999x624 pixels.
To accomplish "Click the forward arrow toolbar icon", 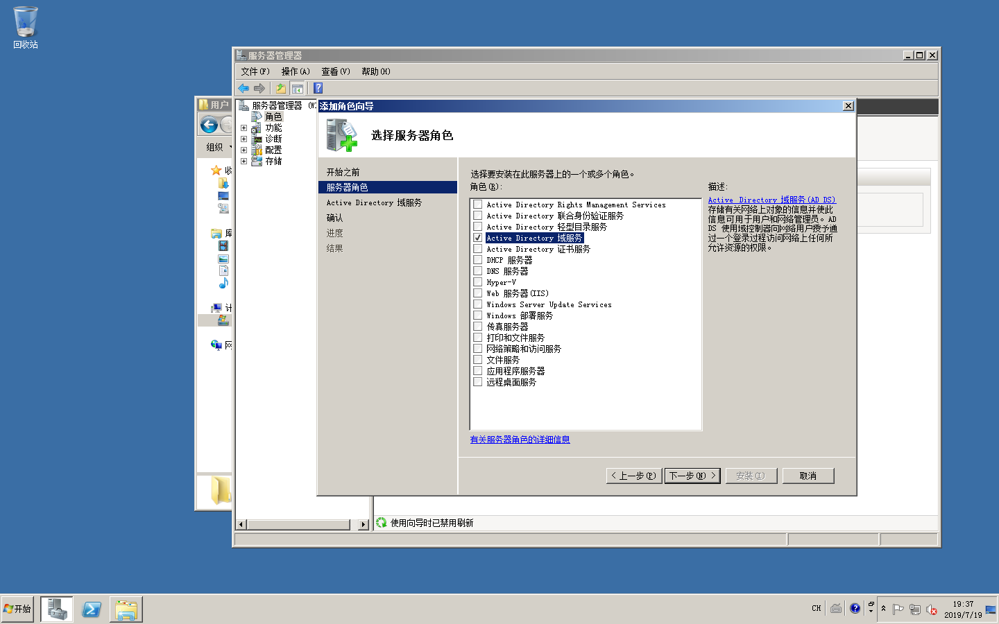I will [x=259, y=88].
